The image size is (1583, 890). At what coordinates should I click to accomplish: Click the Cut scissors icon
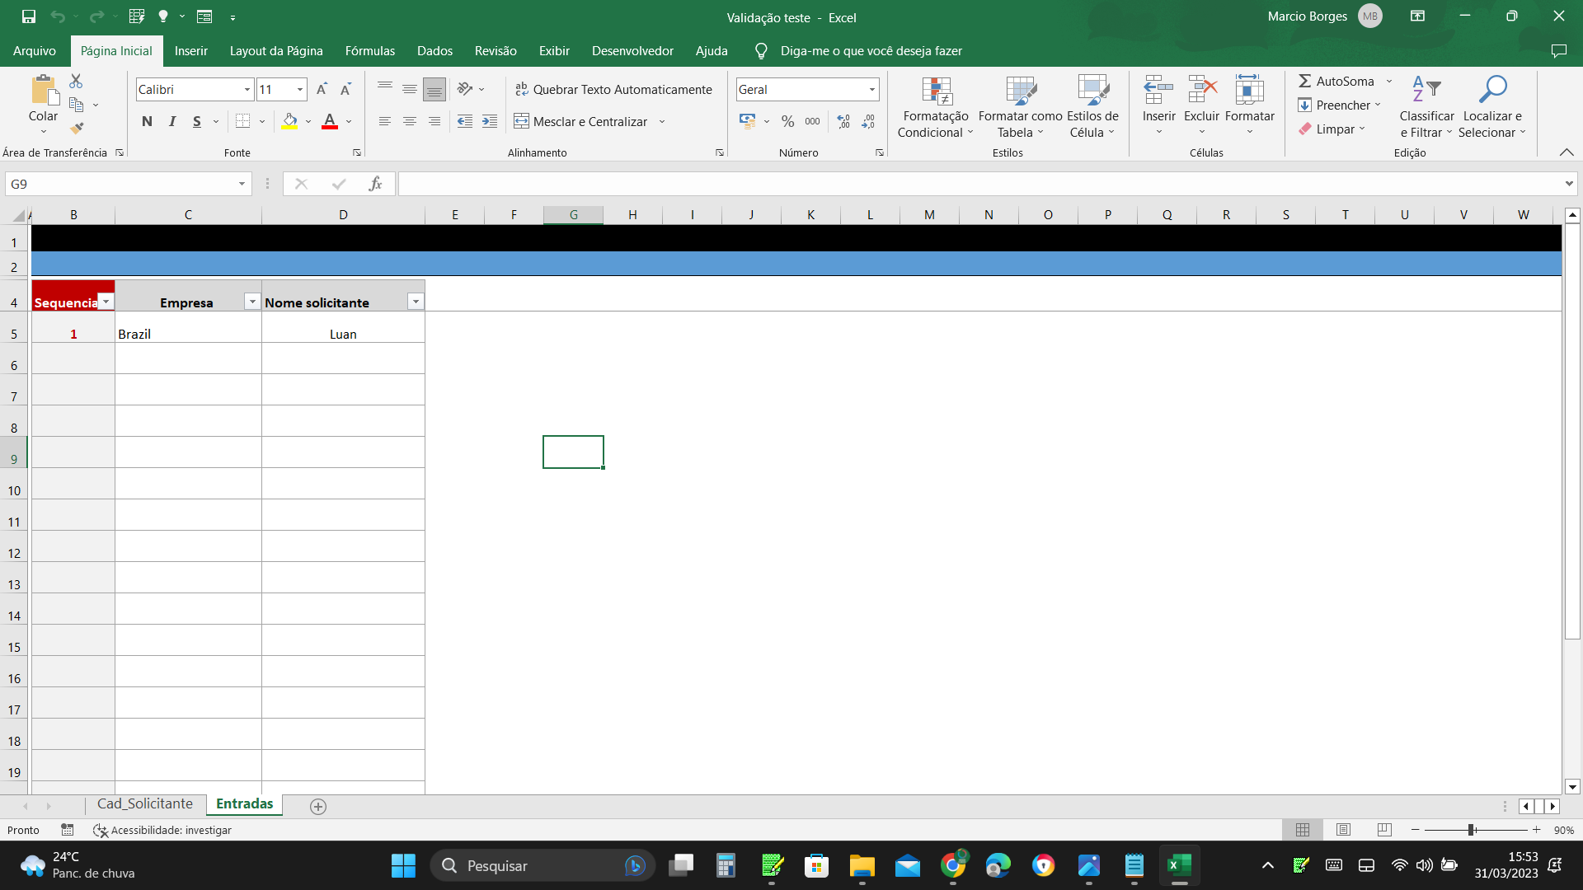pos(76,81)
